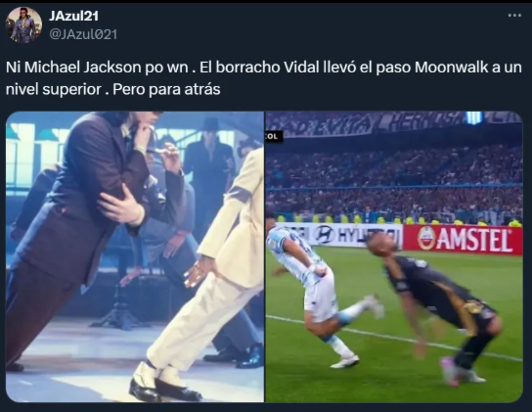Click the word Vidal in the tweet text

coord(301,68)
